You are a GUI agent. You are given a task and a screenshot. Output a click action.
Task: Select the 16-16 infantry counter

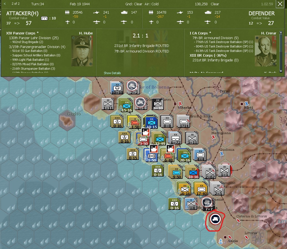(x=184, y=188)
